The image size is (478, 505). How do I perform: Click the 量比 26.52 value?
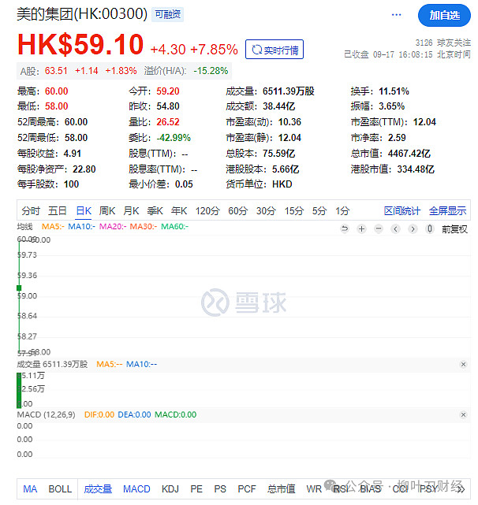tap(168, 122)
